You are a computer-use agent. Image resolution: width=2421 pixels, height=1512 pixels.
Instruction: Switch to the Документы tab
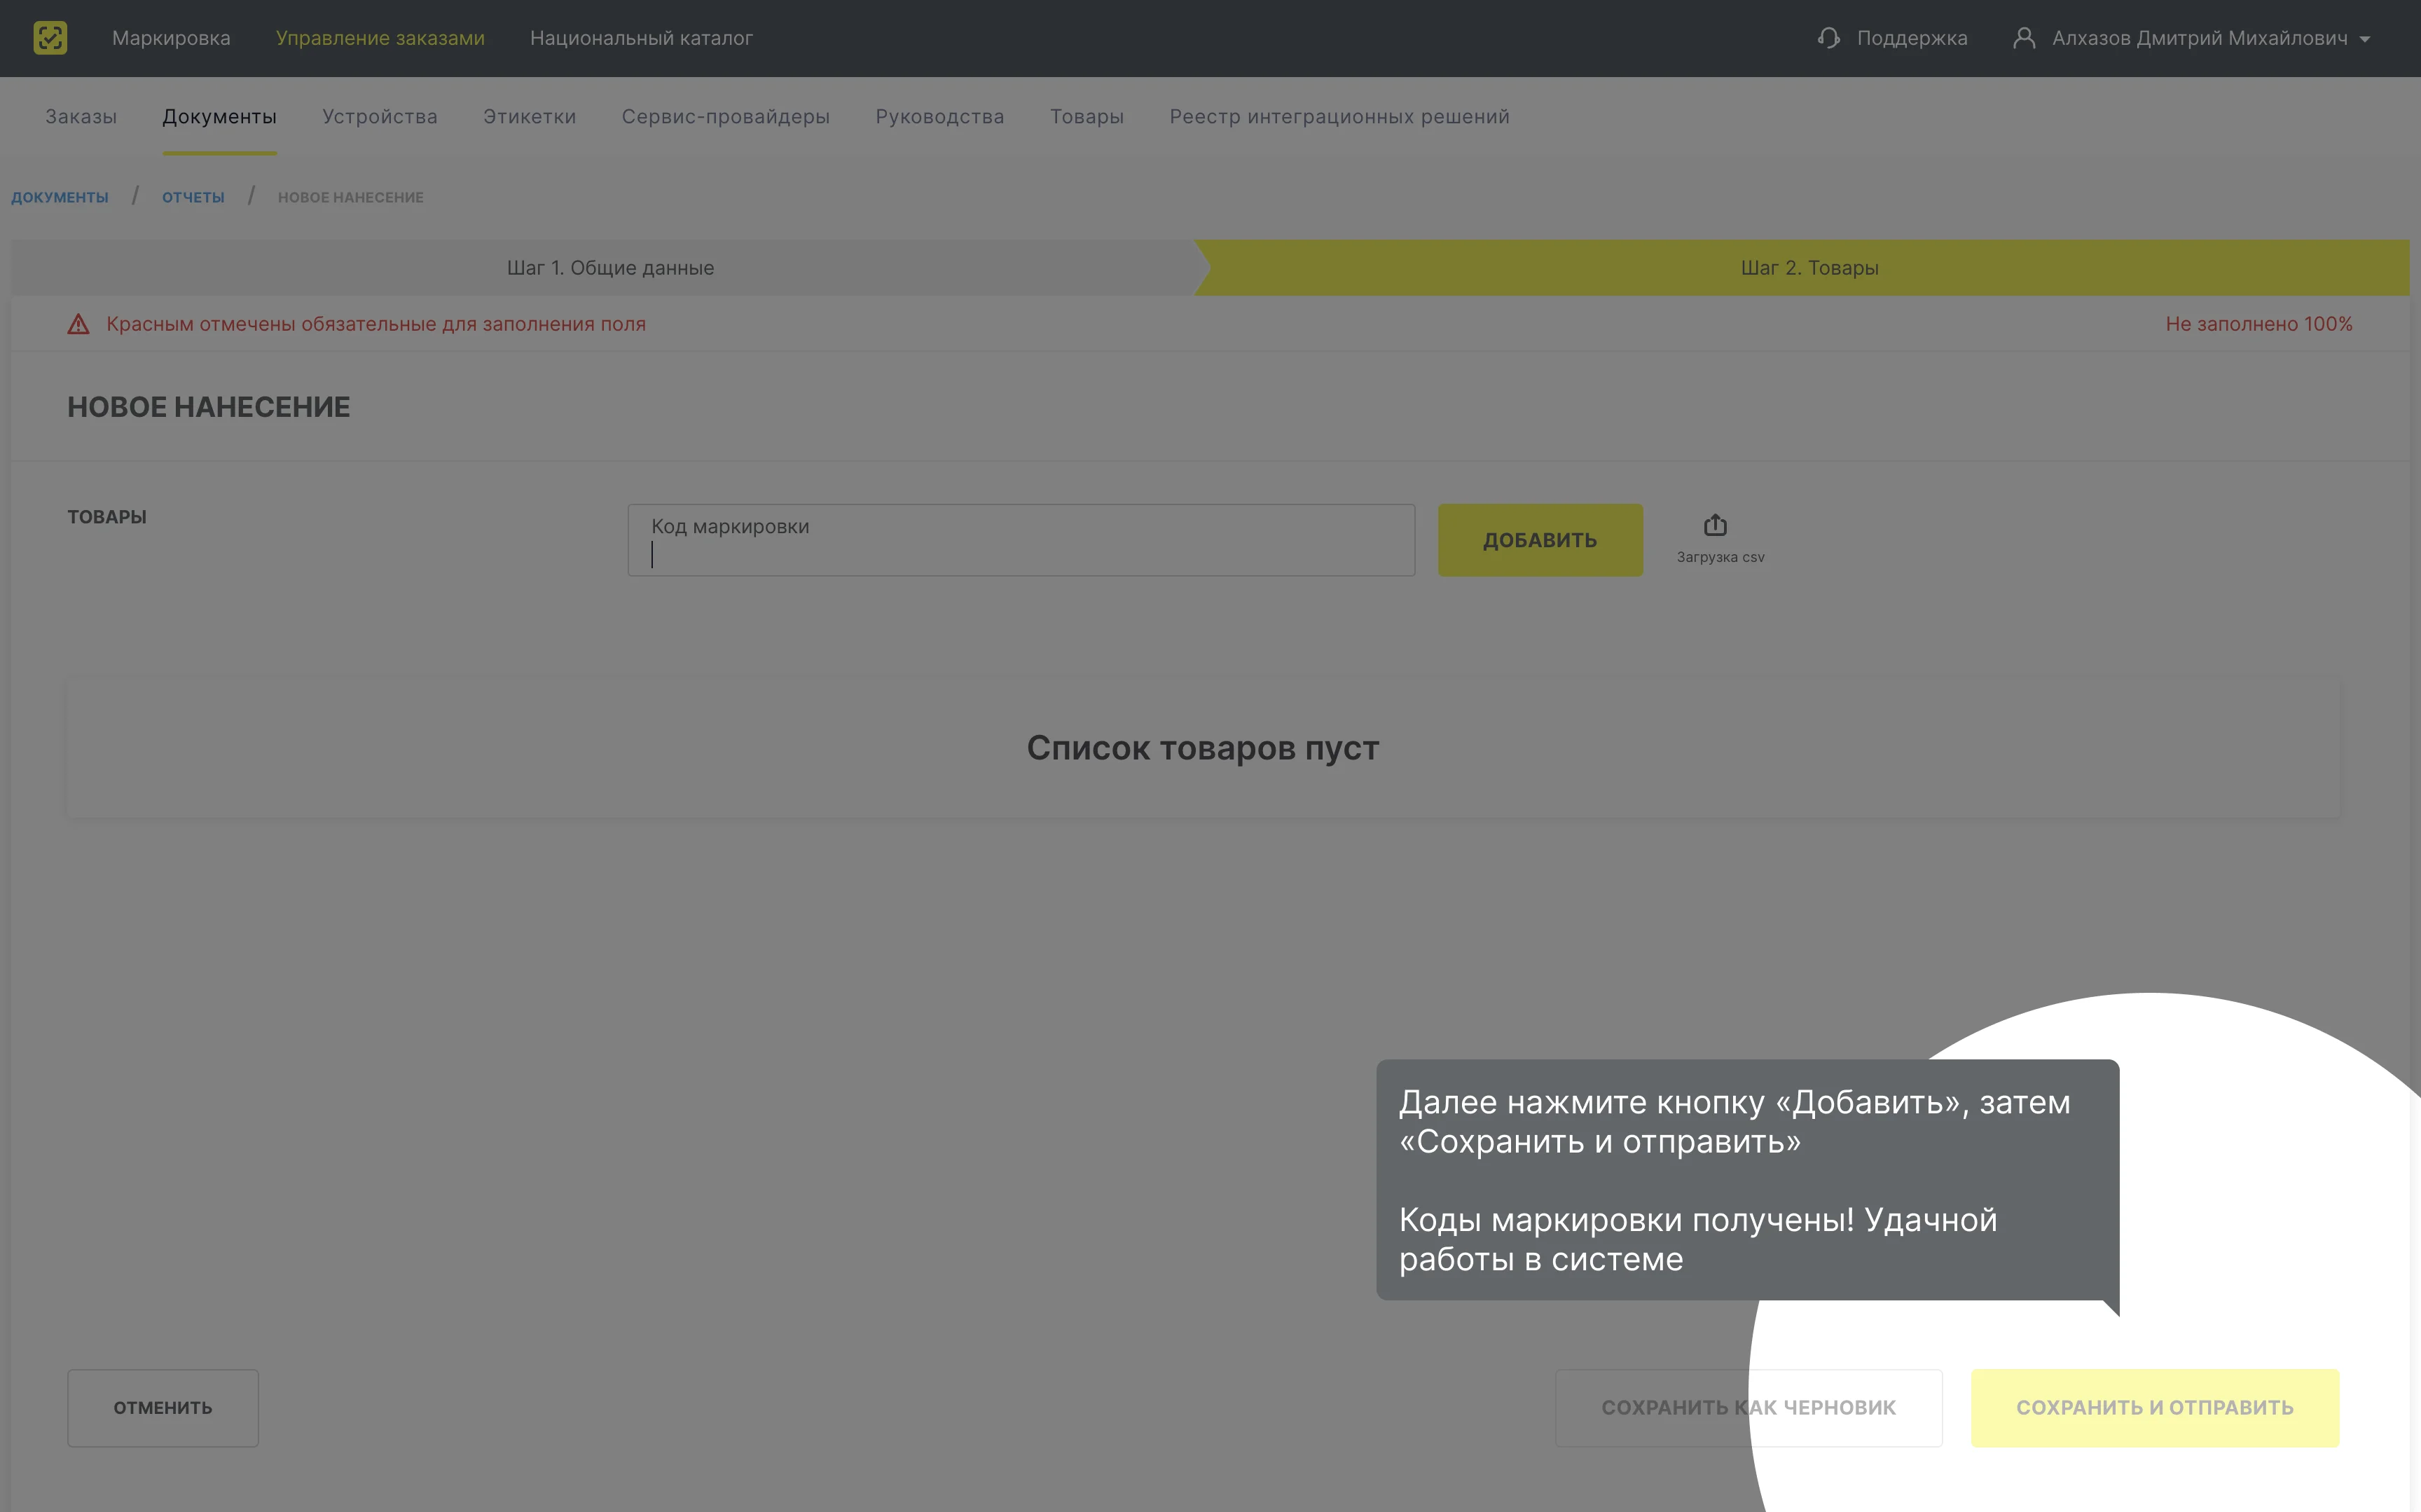[219, 116]
